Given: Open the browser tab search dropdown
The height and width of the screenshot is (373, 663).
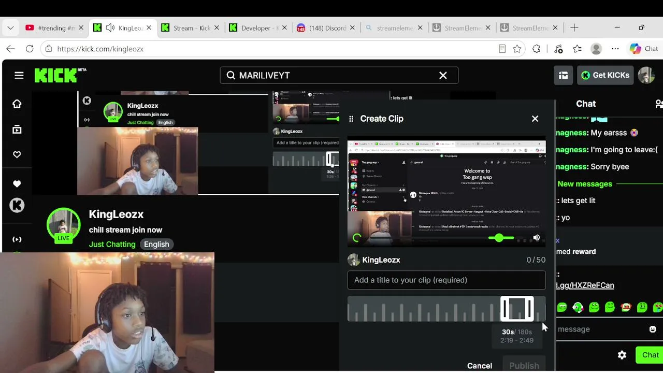Looking at the screenshot, I should coord(10,28).
